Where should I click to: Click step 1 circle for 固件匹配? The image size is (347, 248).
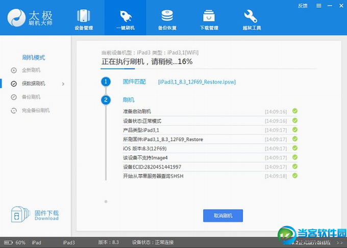[x=106, y=82]
